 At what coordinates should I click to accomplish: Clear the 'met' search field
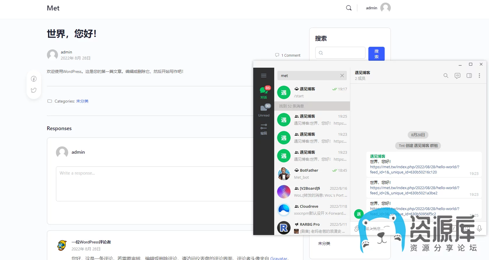pyautogui.click(x=342, y=76)
